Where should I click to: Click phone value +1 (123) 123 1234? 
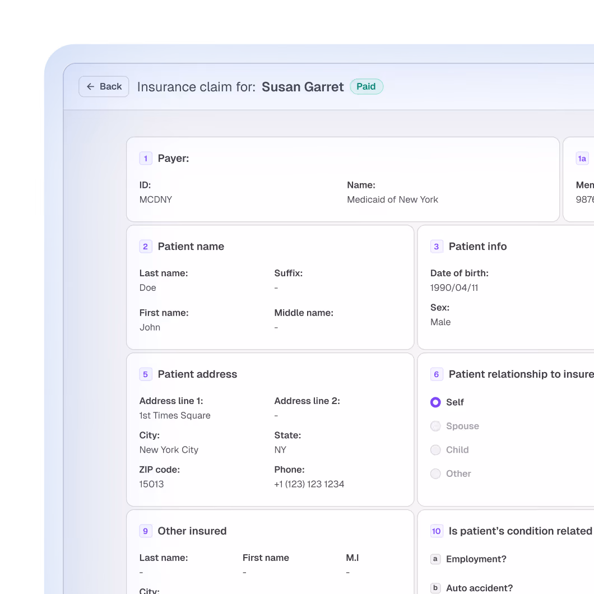[309, 484]
